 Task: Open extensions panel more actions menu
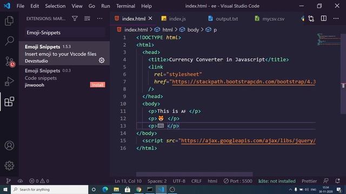pyautogui.click(x=99, y=18)
